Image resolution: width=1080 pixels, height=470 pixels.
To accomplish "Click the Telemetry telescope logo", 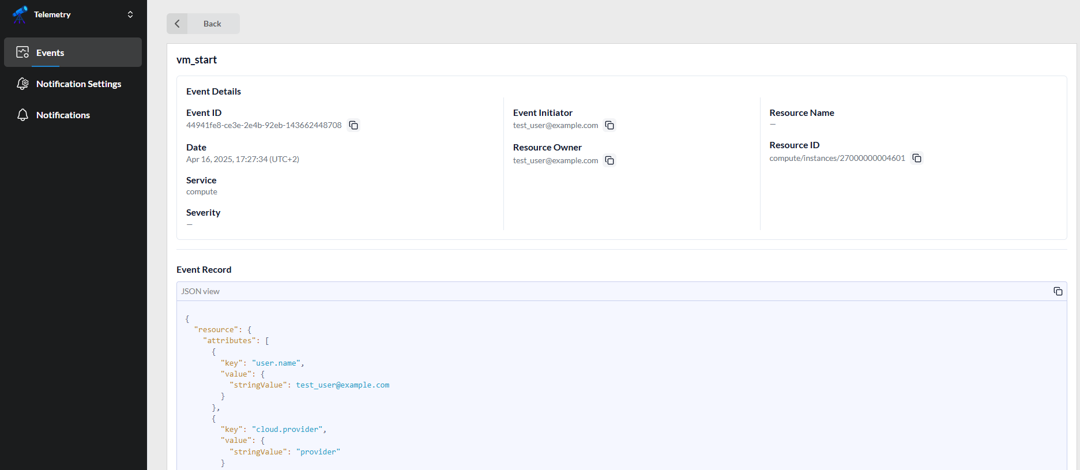I will [x=20, y=14].
